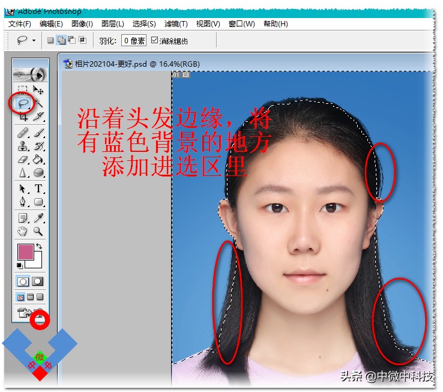Open 视图(V) menu
Screen dimensions: 443x392
point(208,24)
